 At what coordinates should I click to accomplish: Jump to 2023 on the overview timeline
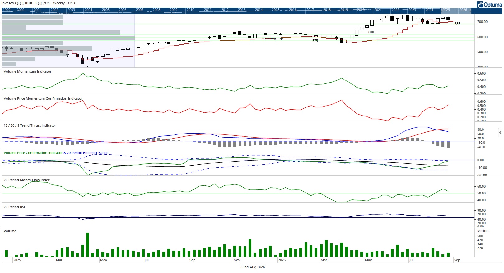tap(412, 10)
